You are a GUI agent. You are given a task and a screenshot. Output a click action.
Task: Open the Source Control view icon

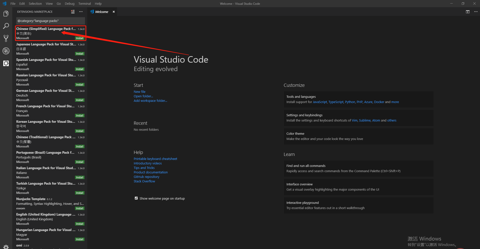[x=6, y=38]
